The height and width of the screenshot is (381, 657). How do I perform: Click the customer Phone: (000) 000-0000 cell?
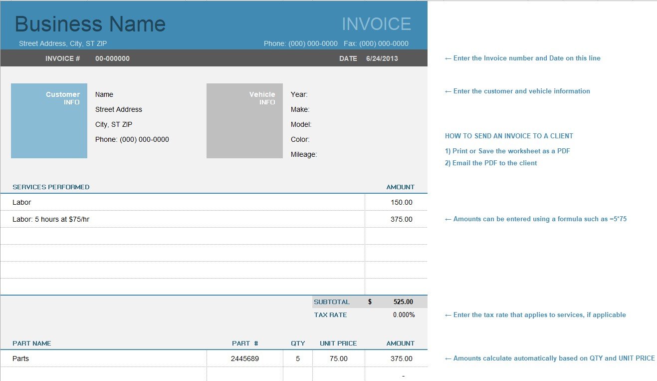point(132,139)
